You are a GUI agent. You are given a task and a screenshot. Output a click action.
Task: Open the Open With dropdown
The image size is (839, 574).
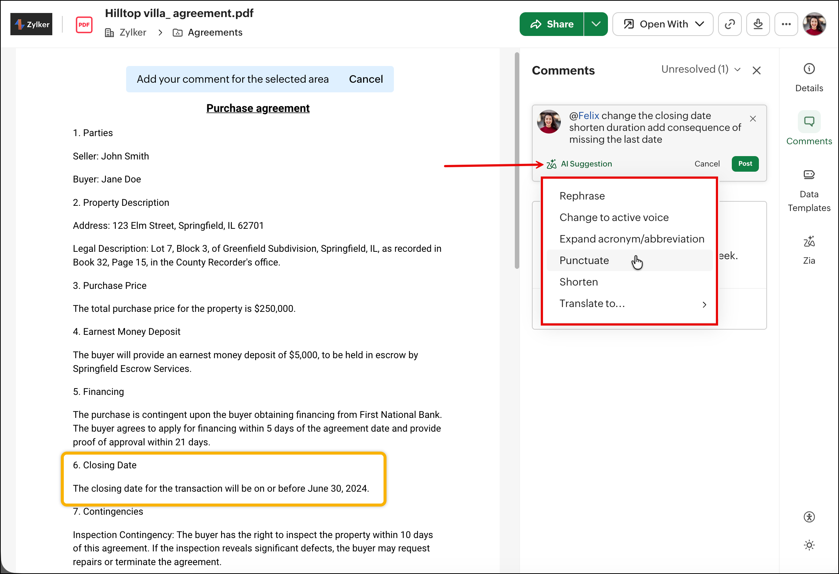pos(663,24)
